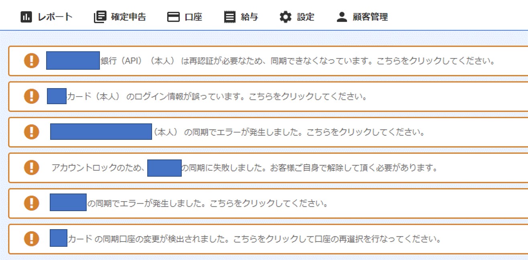The width and height of the screenshot is (528, 260).
Task: Open the 確定申告 menu
Action: (x=120, y=17)
